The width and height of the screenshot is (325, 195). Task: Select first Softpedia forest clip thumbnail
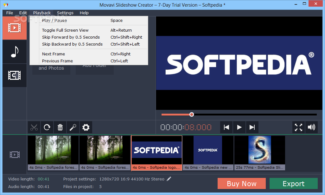53,153
